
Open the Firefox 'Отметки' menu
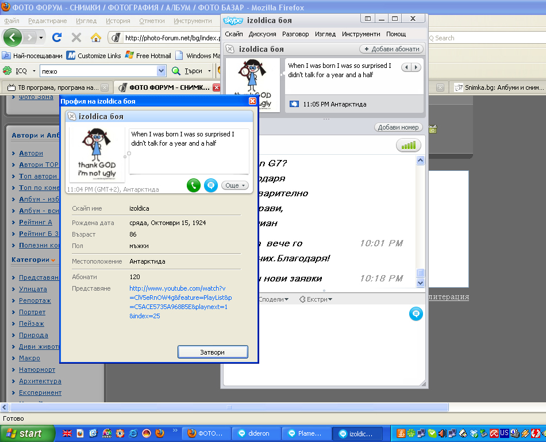[x=152, y=21]
